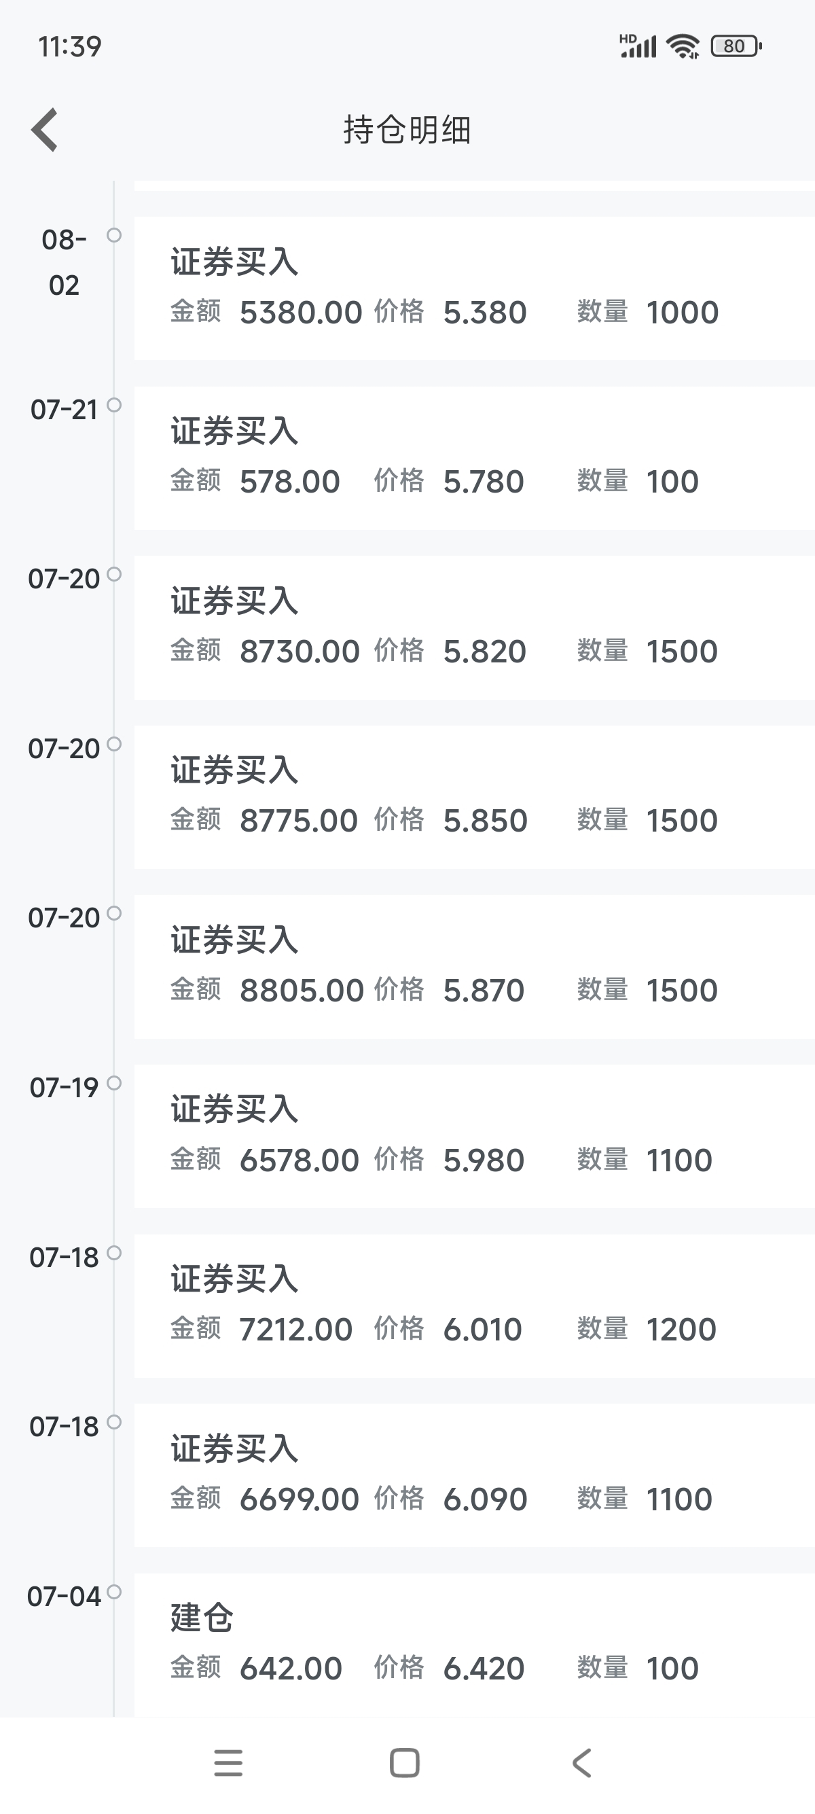The width and height of the screenshot is (815, 1814).
Task: Tap the timeline dot for 07-21
Action: 114,405
